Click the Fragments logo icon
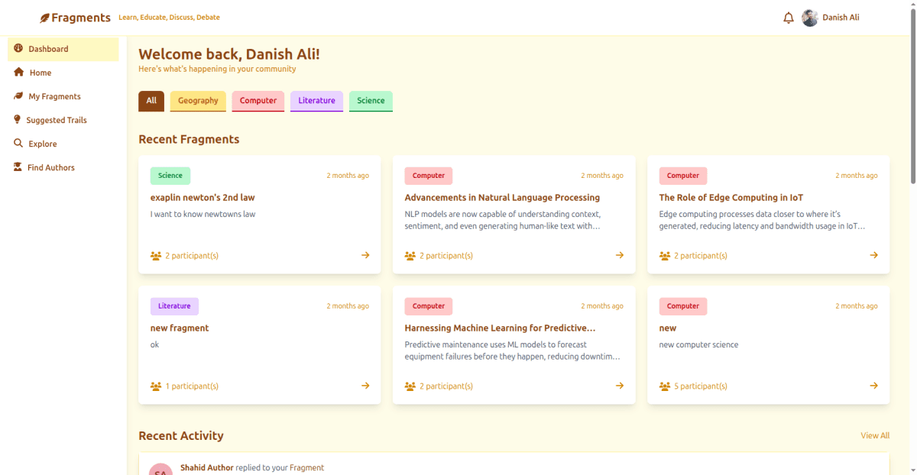Viewport: 917px width, 475px height. (x=44, y=17)
